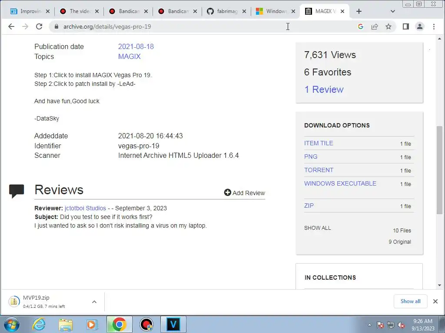Open the 1 Review link
The image size is (445, 333).
coord(324,89)
